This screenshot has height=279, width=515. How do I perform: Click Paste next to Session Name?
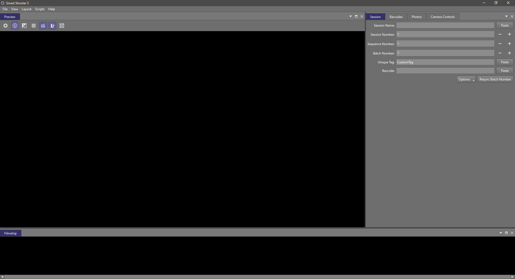(505, 25)
